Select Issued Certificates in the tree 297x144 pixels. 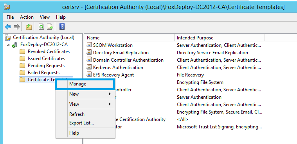[47, 59]
